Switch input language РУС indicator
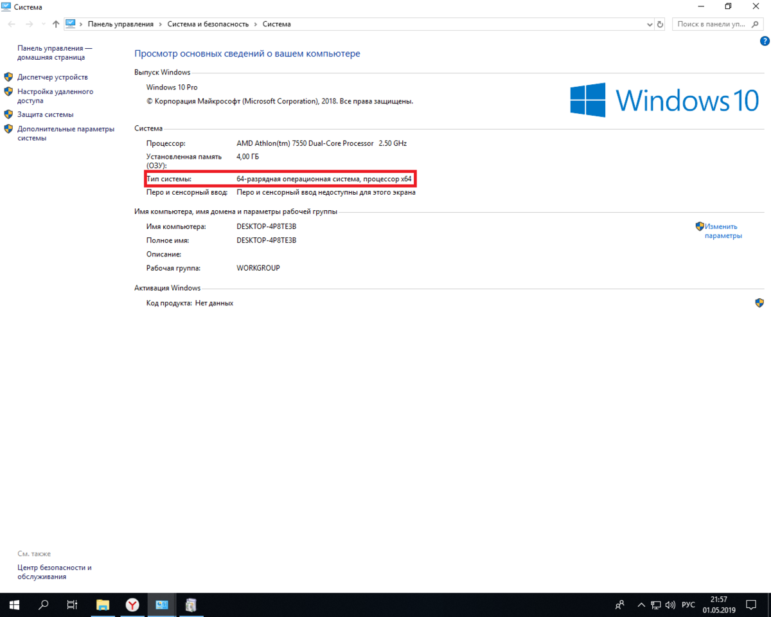The height and width of the screenshot is (617, 771). 688,605
